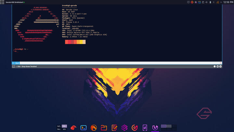The image size is (234, 132).
Task: Open the battery tray icon
Action: tap(210, 2)
